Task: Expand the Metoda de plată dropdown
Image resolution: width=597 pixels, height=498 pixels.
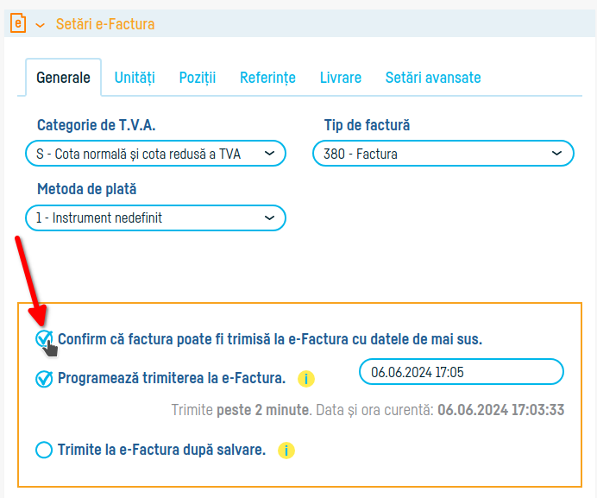Action: pyautogui.click(x=155, y=218)
